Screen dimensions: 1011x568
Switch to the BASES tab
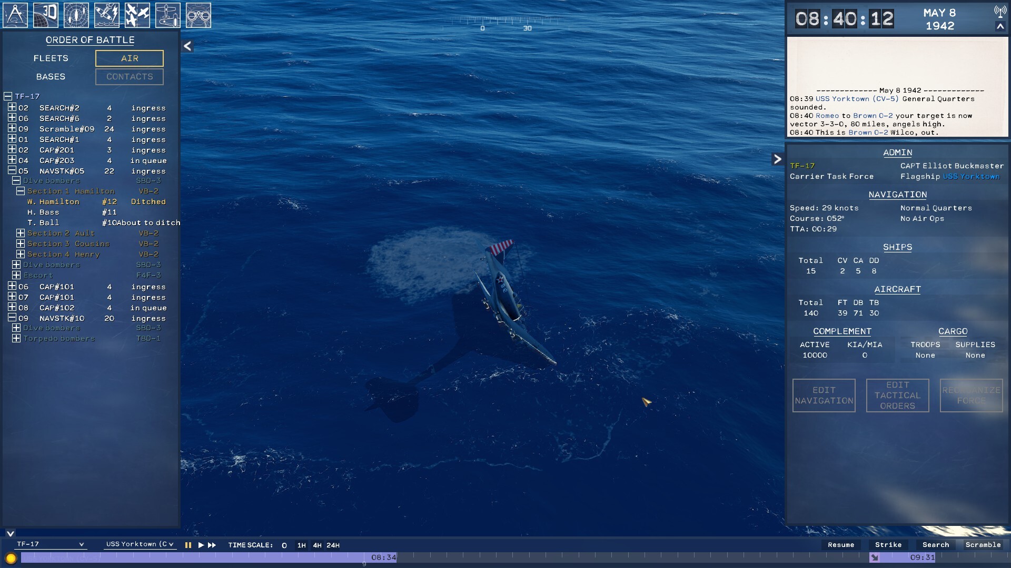51,77
